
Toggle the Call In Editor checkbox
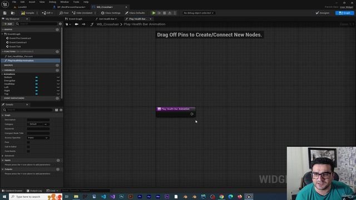28,147
